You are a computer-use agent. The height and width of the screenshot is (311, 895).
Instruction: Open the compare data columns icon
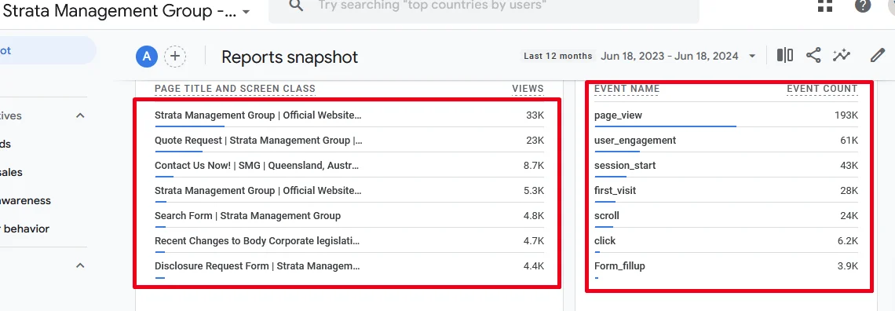point(785,55)
